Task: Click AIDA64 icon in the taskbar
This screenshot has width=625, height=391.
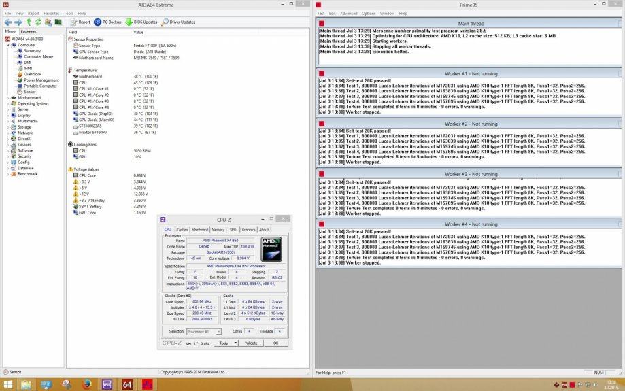Action: (x=127, y=385)
